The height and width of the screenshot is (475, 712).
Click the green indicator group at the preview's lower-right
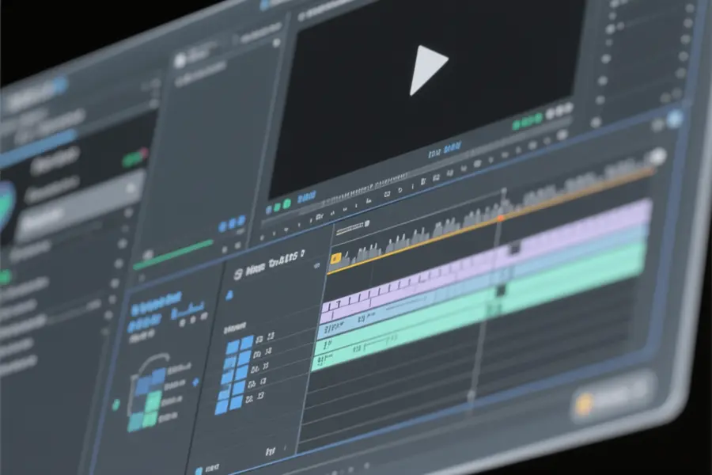coord(527,122)
